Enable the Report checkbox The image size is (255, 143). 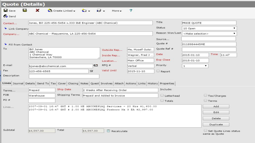point(158,71)
